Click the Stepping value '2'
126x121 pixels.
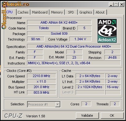point(112,52)
